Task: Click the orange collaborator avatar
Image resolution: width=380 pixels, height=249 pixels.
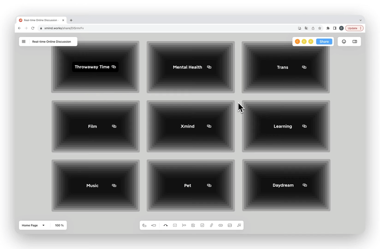Action: pos(297,42)
